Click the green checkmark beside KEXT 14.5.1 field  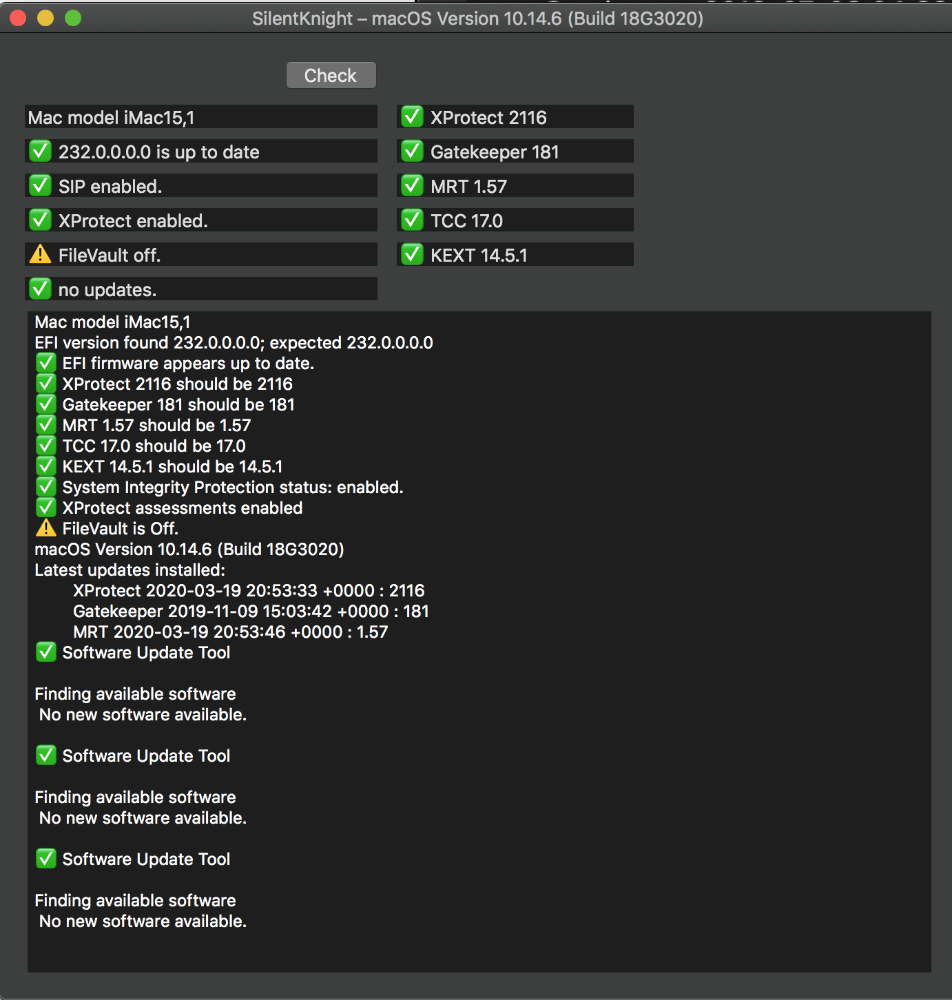point(412,254)
